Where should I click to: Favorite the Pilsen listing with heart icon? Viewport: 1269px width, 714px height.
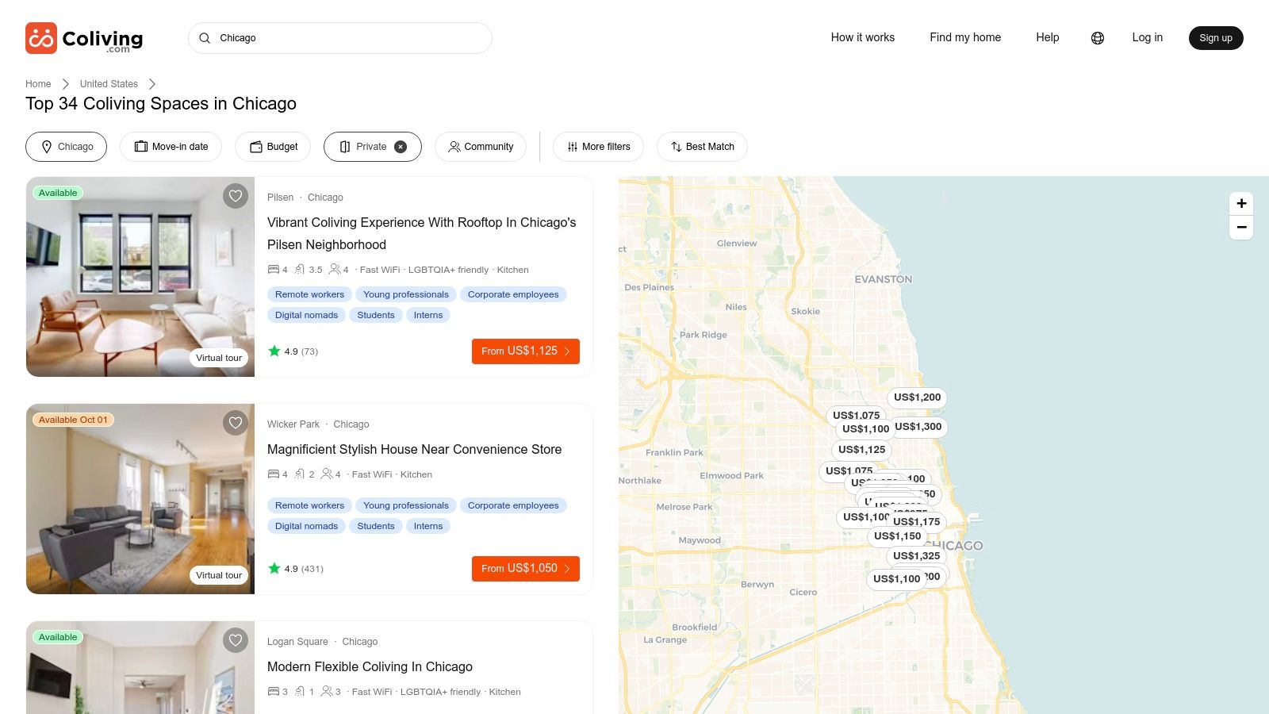point(236,196)
